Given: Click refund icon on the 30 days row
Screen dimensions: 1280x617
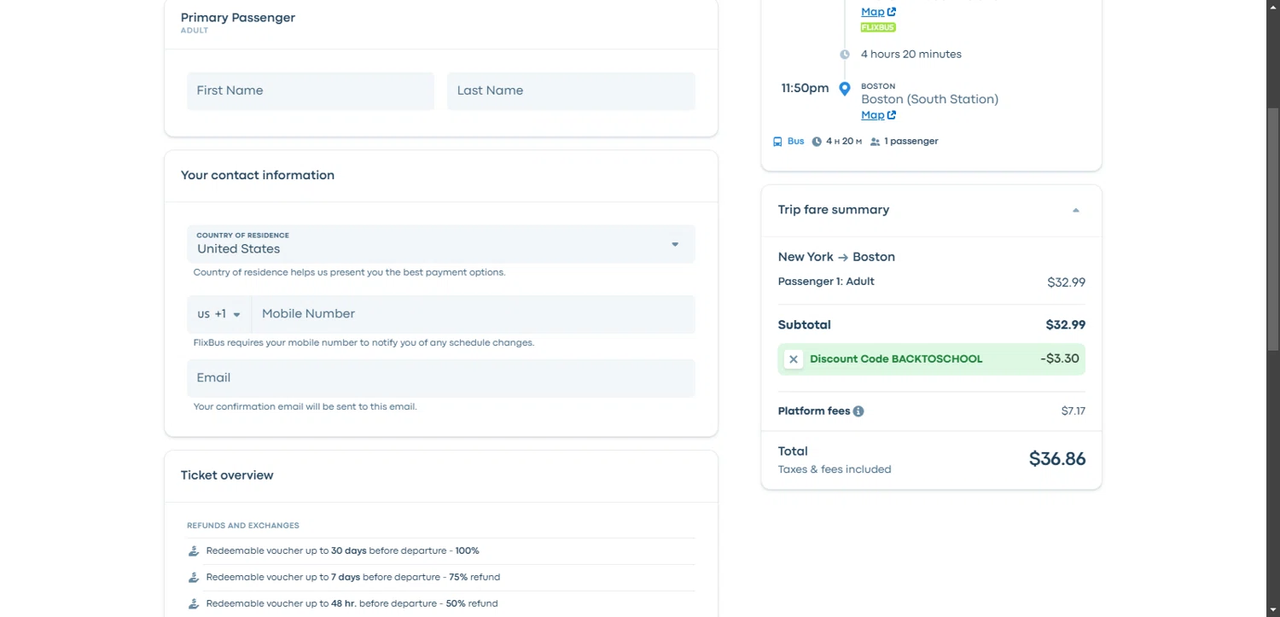Looking at the screenshot, I should click(194, 551).
